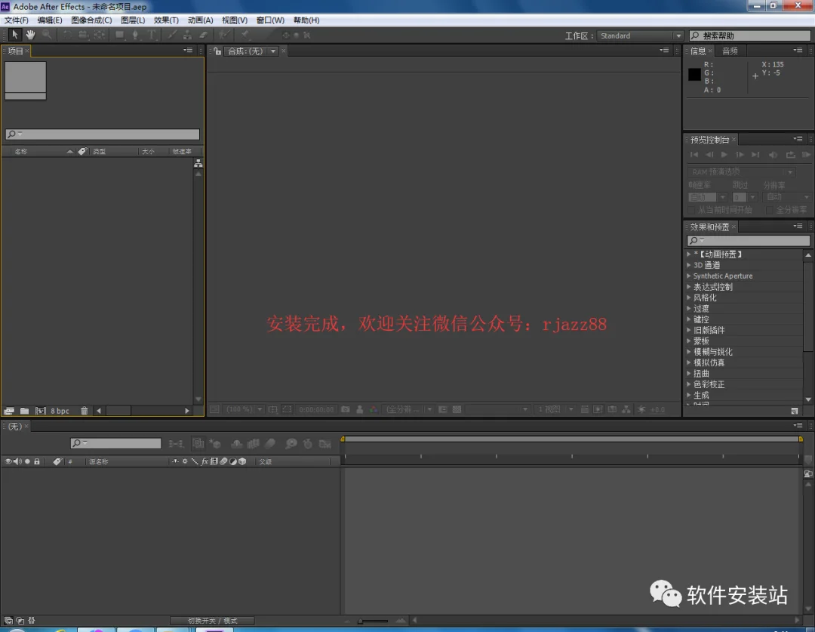Toggle the 全分辨率 checkbox

pyautogui.click(x=769, y=210)
